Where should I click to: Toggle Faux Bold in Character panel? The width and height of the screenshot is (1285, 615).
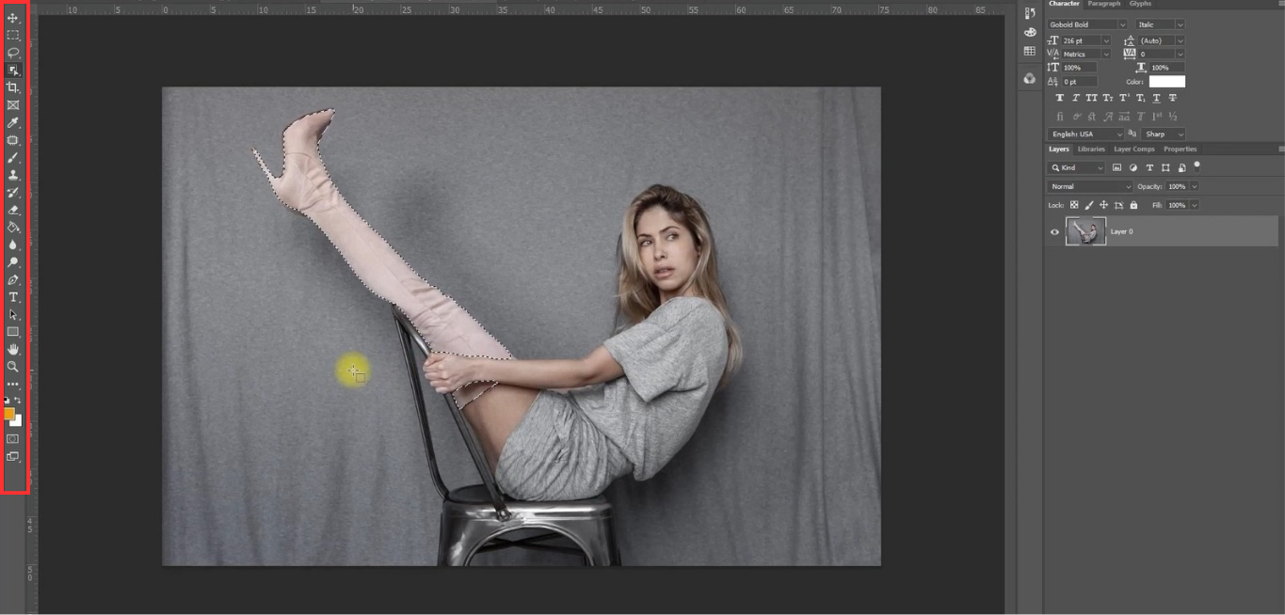pos(1060,98)
